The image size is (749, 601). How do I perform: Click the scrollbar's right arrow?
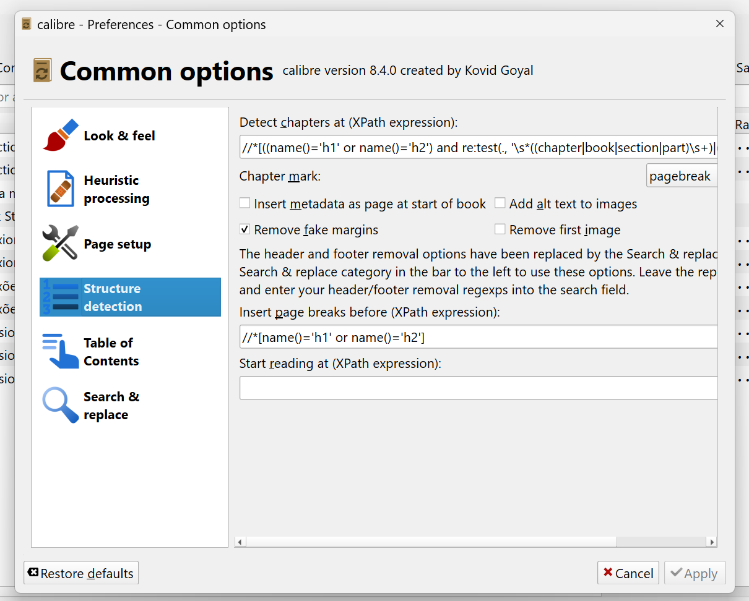pyautogui.click(x=712, y=542)
